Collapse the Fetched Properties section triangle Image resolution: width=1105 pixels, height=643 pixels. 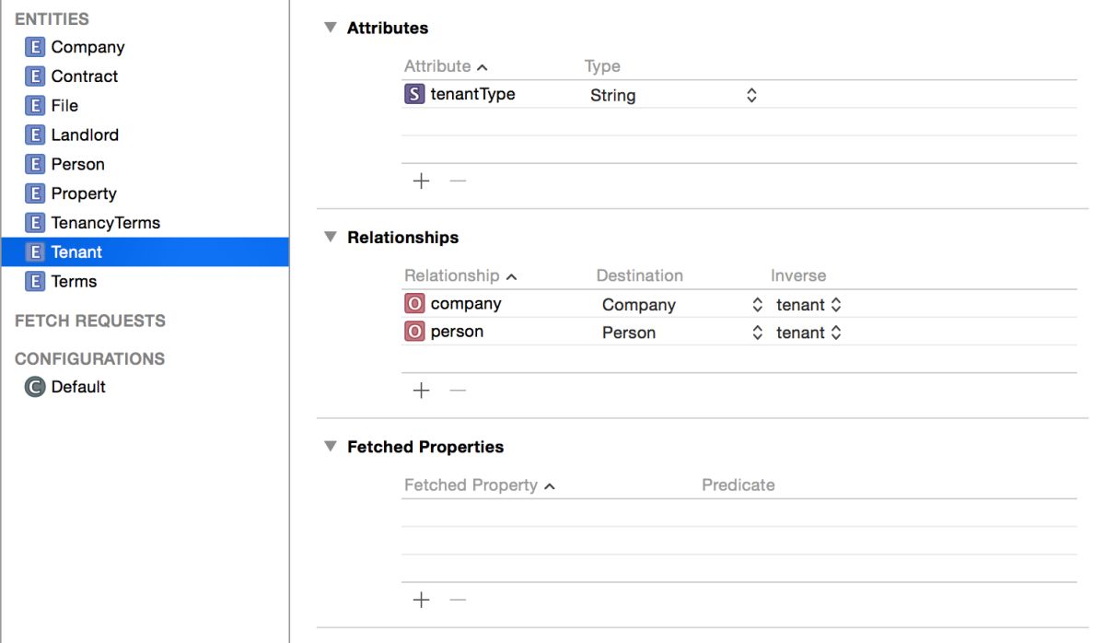(x=331, y=447)
